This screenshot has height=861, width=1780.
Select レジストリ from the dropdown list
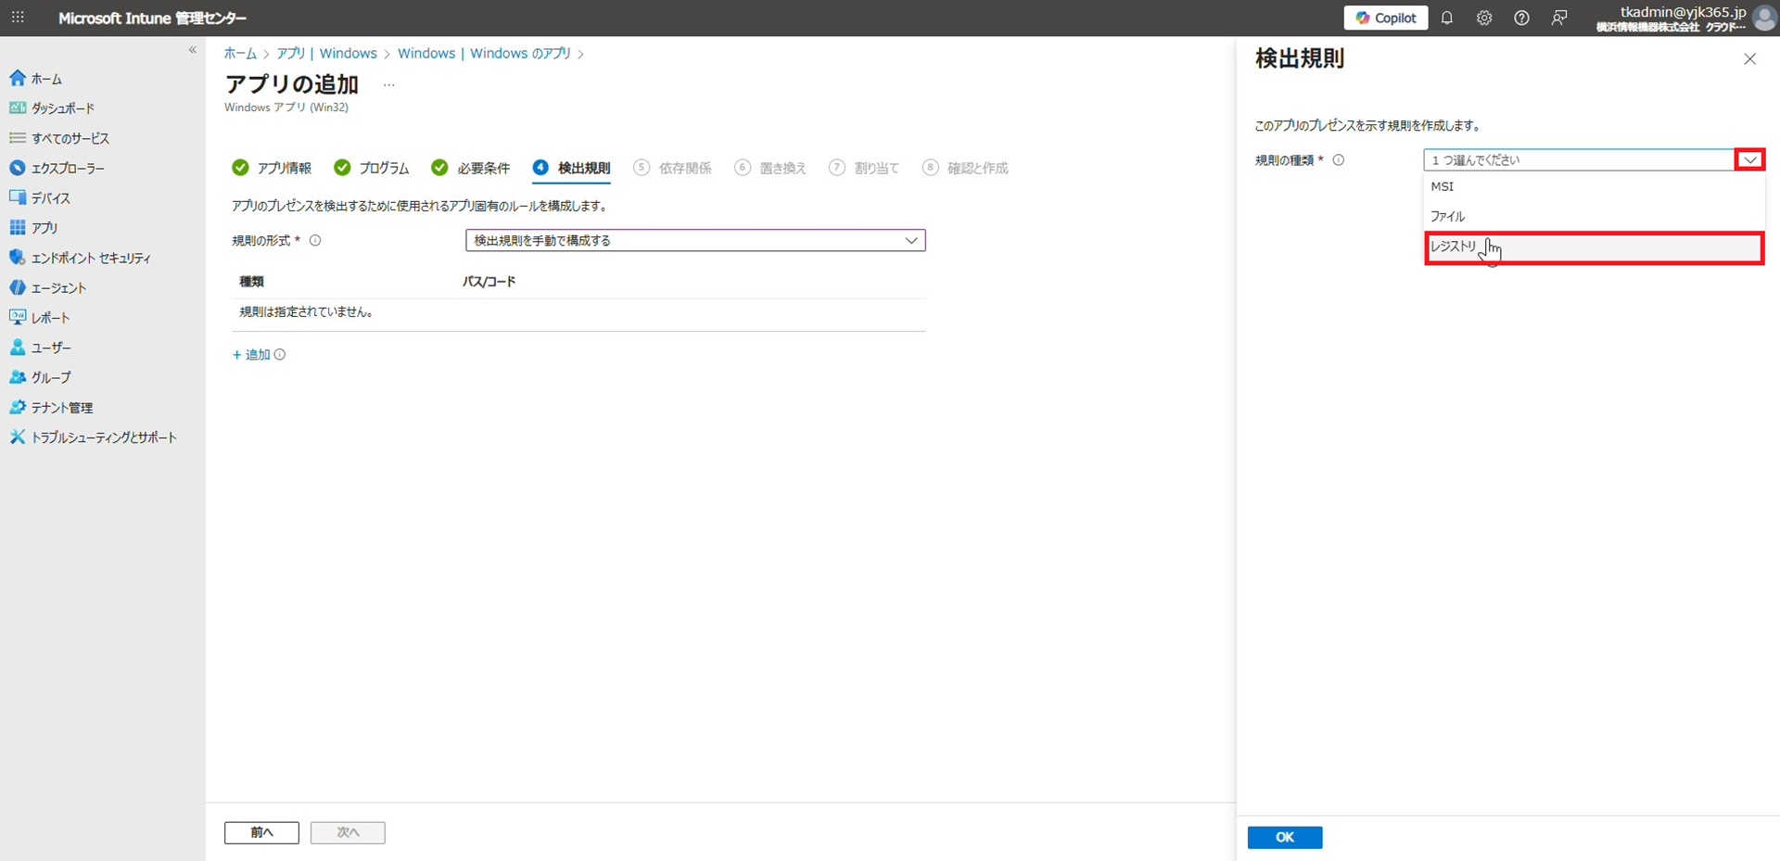click(1593, 247)
